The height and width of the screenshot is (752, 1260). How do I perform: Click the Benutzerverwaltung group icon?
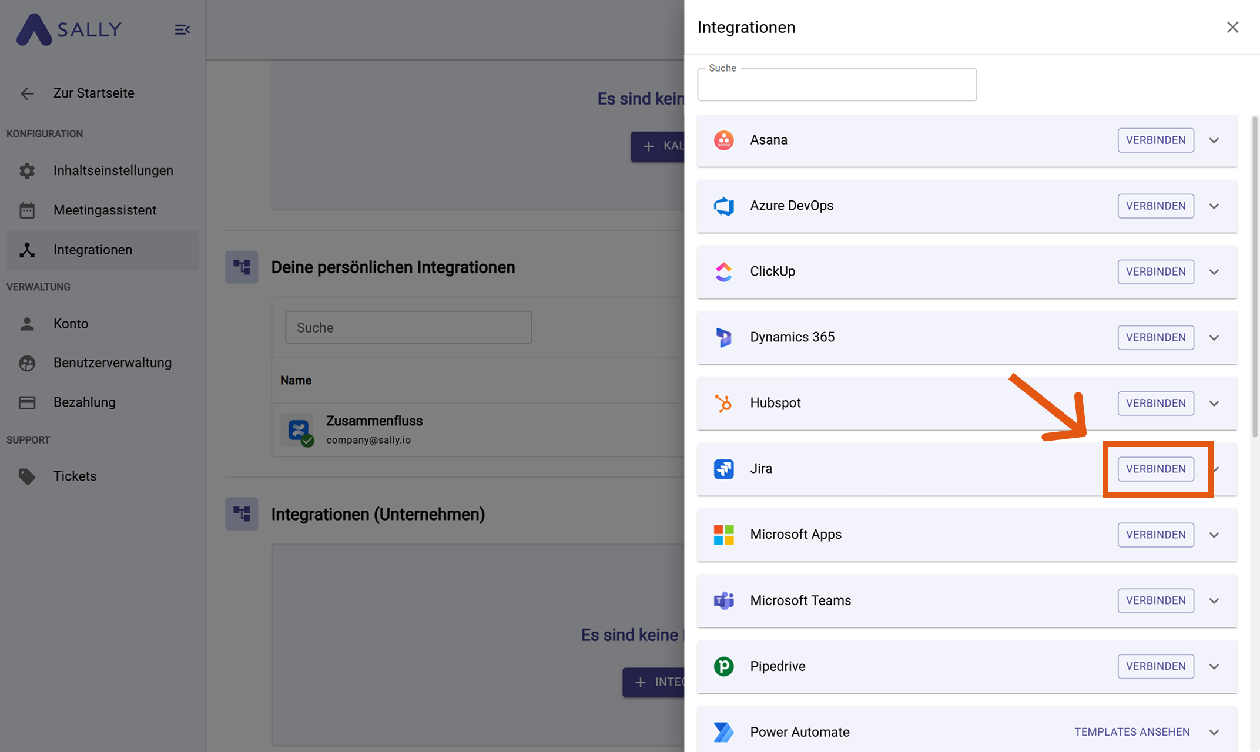pyautogui.click(x=27, y=363)
